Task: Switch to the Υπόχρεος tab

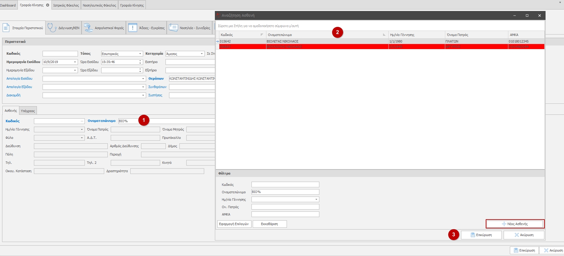Action: (28, 111)
